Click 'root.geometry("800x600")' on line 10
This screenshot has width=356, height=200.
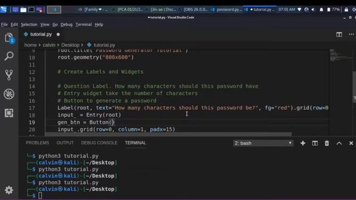click(96, 57)
